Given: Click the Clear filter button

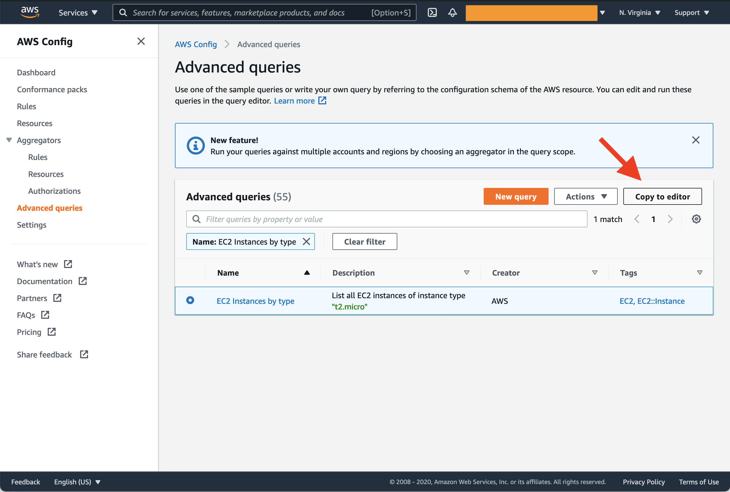Looking at the screenshot, I should pos(365,241).
